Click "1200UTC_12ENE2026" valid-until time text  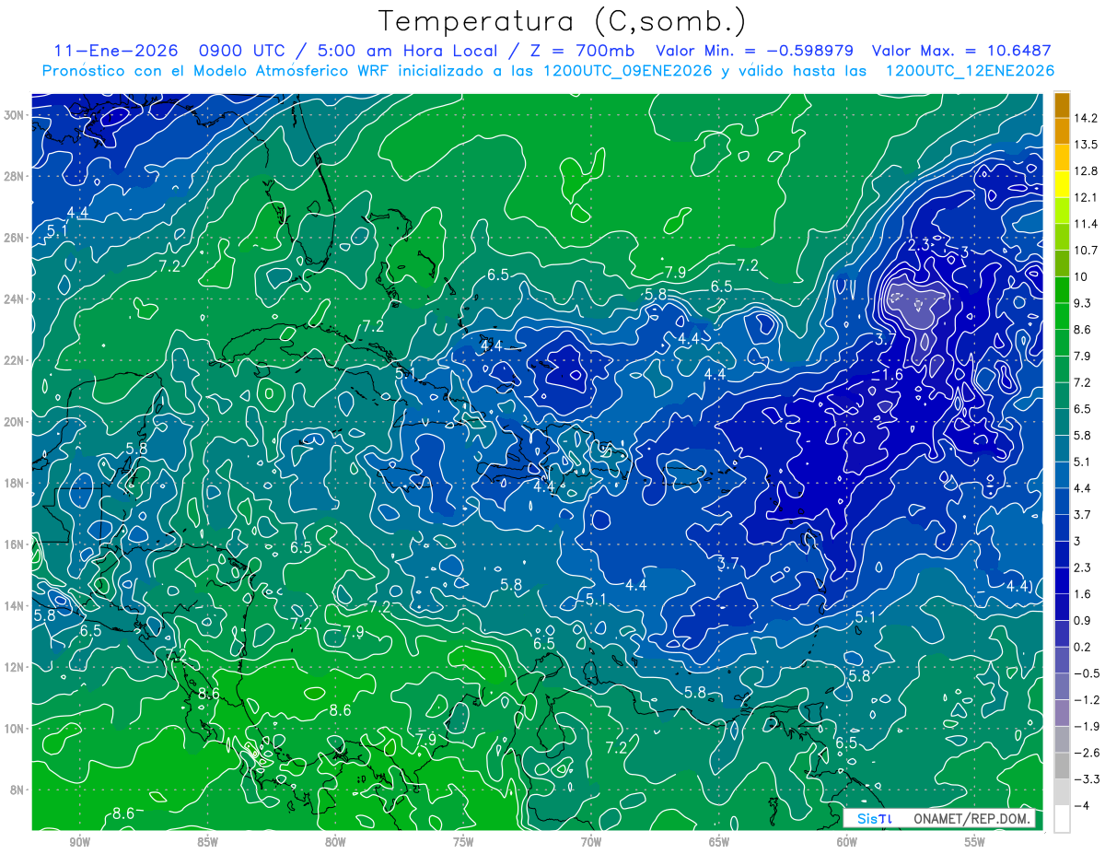tap(969, 71)
